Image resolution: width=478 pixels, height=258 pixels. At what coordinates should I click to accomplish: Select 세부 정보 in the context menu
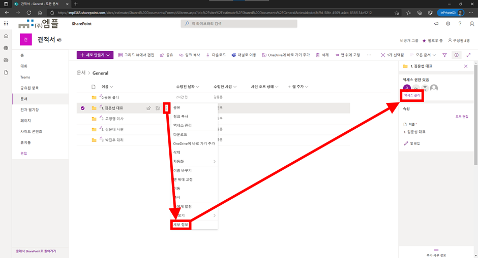194,225
